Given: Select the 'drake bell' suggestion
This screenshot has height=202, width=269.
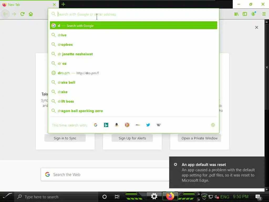Looking at the screenshot, I should tap(133, 82).
